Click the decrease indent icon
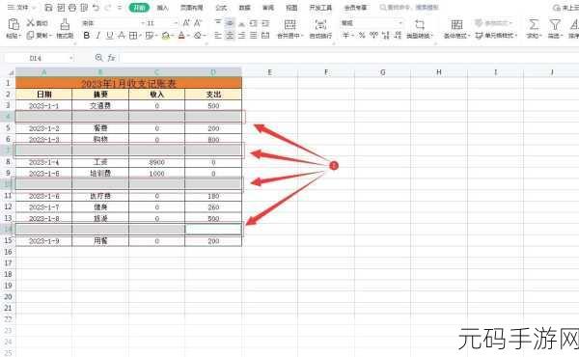The height and width of the screenshot is (357, 579). click(x=253, y=23)
